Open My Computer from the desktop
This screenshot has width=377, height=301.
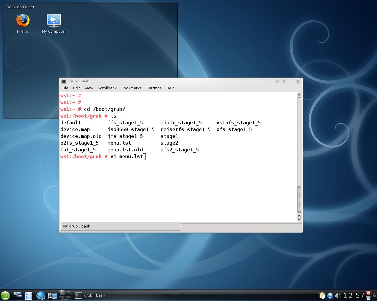54,21
